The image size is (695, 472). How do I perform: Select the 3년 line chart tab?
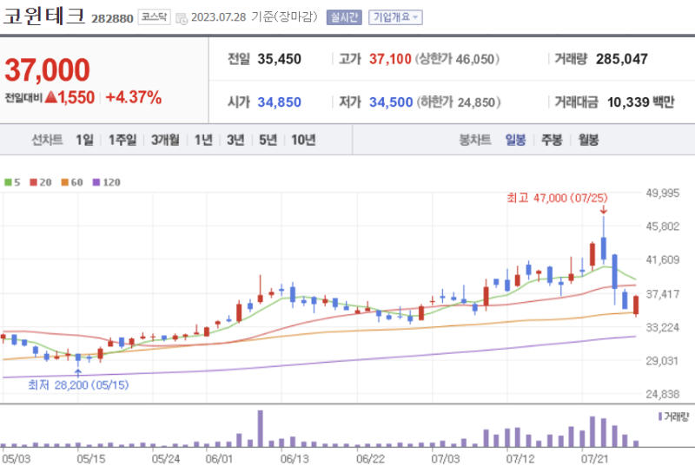(235, 140)
